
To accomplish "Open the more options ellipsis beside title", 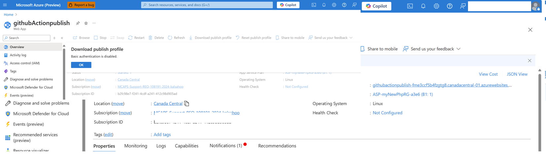I will [x=94, y=23].
